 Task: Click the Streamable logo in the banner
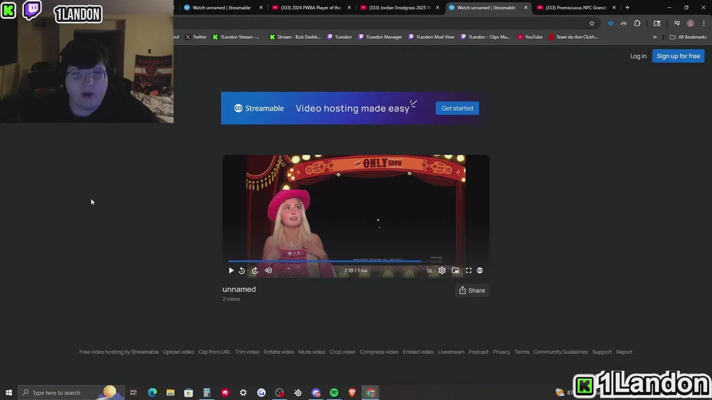259,108
